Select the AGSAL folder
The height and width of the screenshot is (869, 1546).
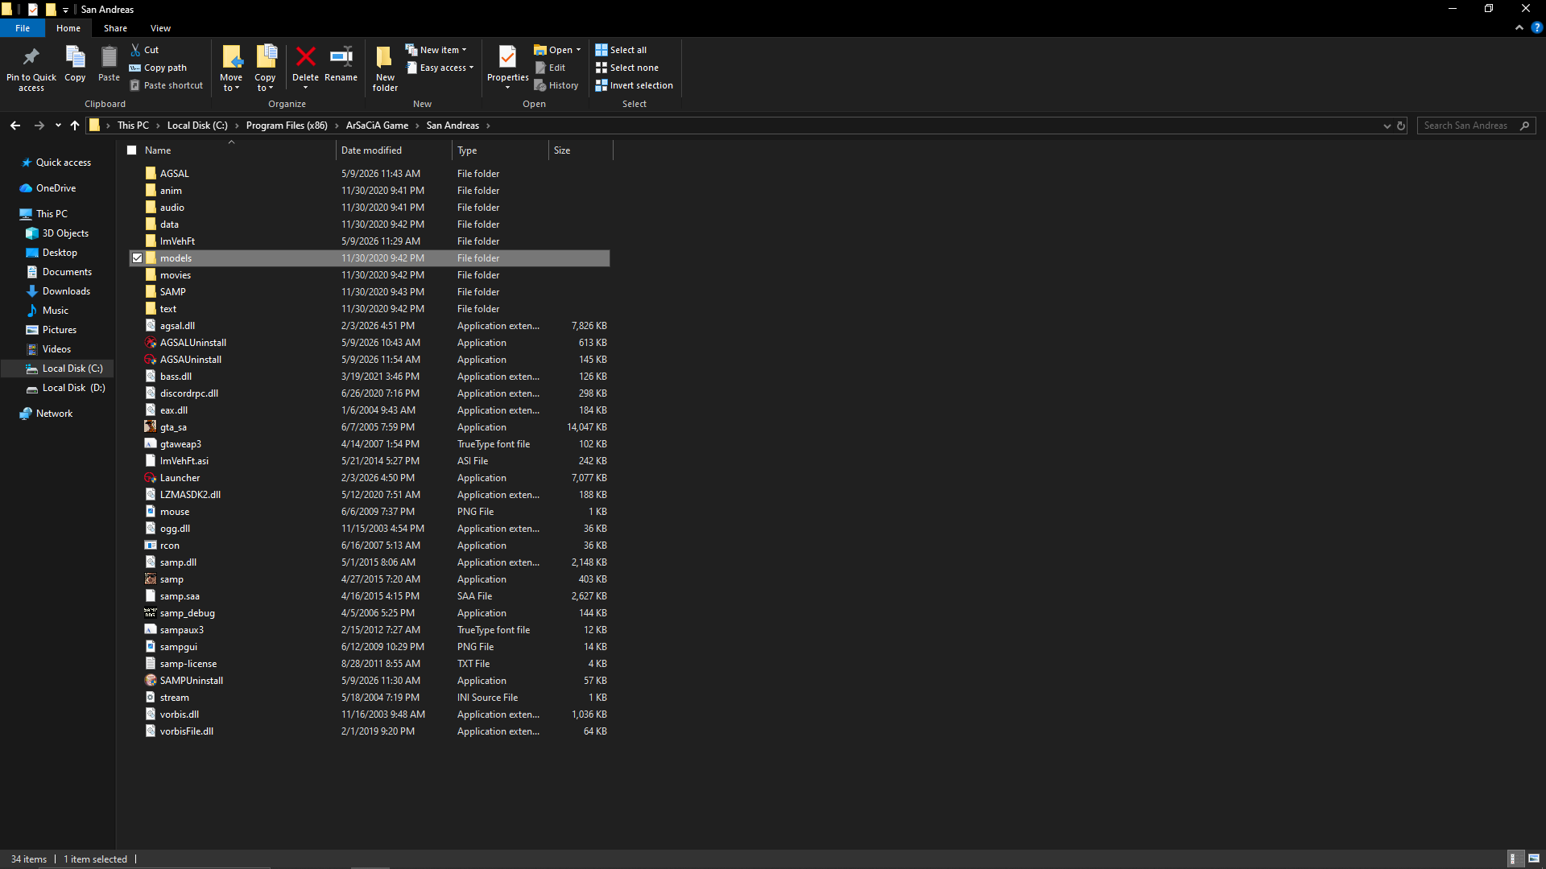pyautogui.click(x=174, y=174)
